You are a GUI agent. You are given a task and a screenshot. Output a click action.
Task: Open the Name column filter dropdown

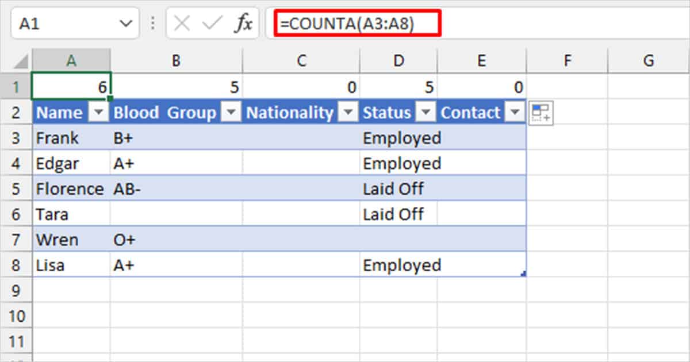(99, 113)
